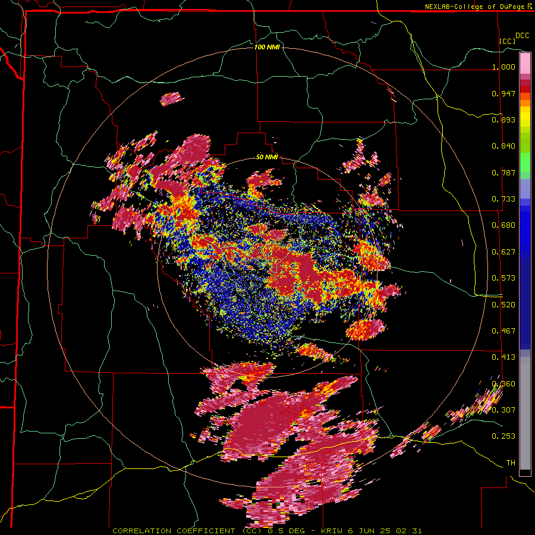Image resolution: width=535 pixels, height=535 pixels.
Task: Click the 50 NMI range ring label
Action: click(267, 157)
